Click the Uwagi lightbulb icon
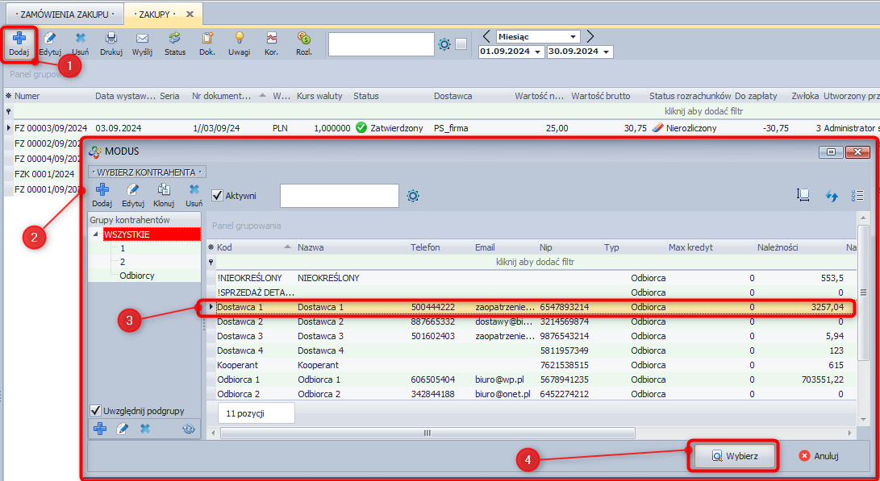880x481 pixels. click(239, 44)
